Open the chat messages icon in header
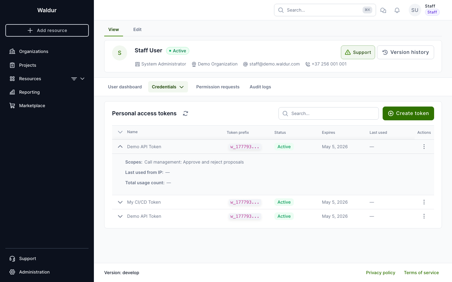Image resolution: width=452 pixels, height=282 pixels. point(383,10)
